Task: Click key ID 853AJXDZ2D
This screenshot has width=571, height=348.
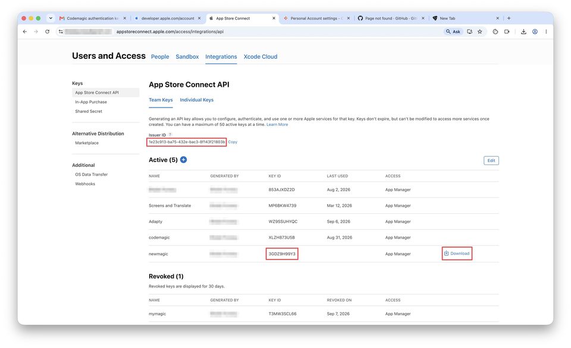Action: click(281, 190)
